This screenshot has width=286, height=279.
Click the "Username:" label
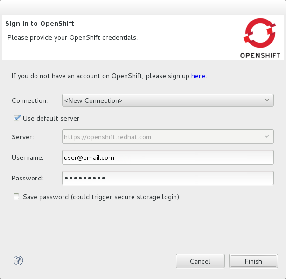[x=28, y=157]
